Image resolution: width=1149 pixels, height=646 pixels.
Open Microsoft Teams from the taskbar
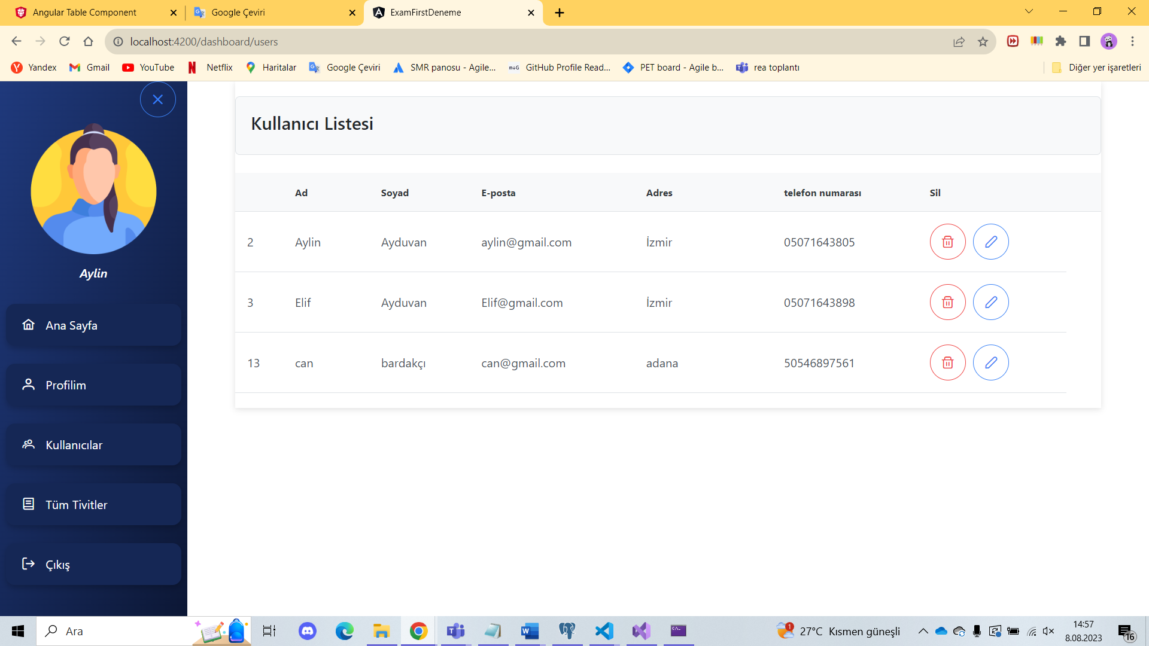tap(455, 631)
